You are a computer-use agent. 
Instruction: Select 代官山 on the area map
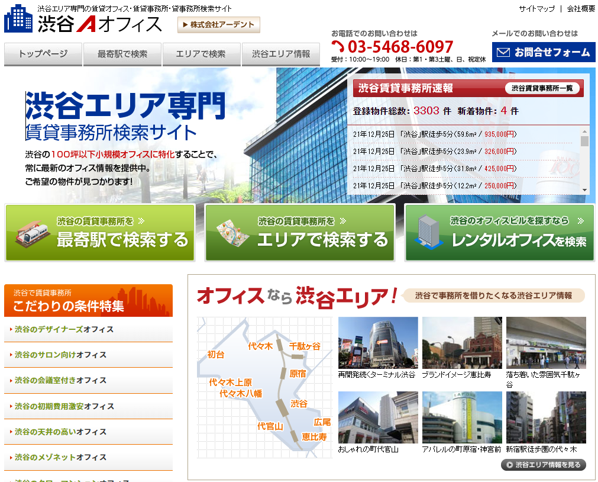270,426
